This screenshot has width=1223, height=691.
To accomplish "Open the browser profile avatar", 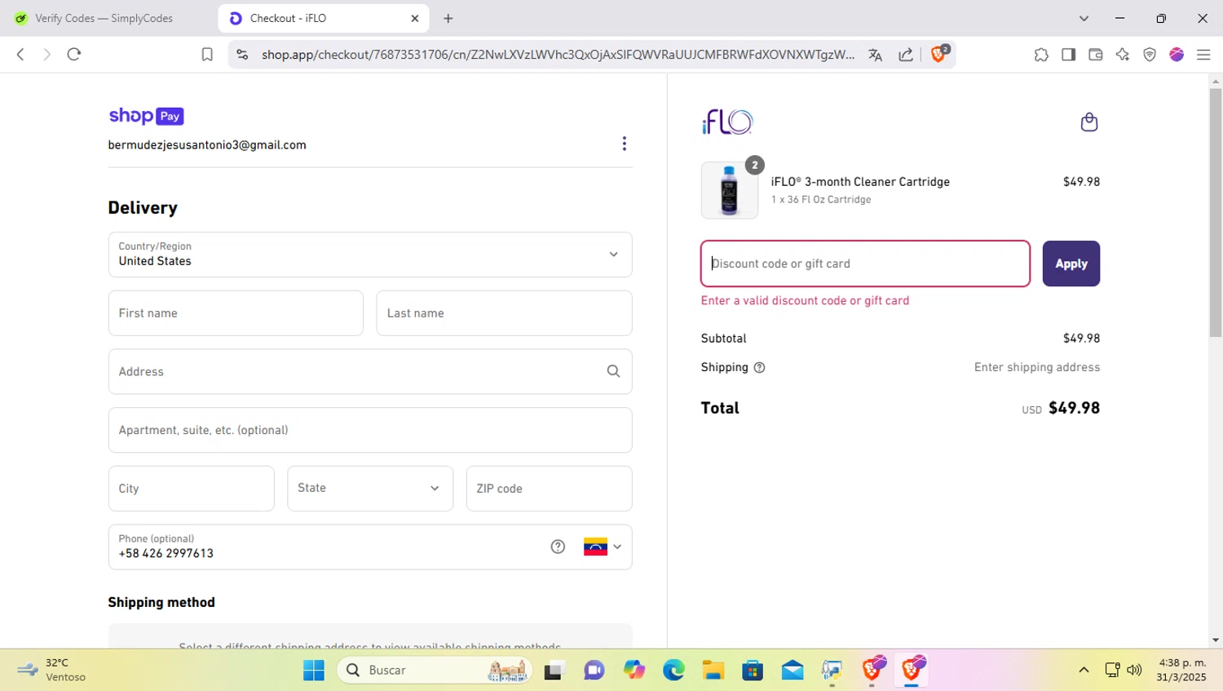I will [x=1177, y=55].
